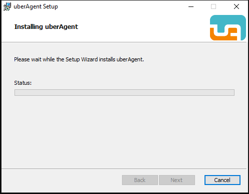Click the installation status progress bar
This screenshot has width=249, height=194.
point(124,92)
